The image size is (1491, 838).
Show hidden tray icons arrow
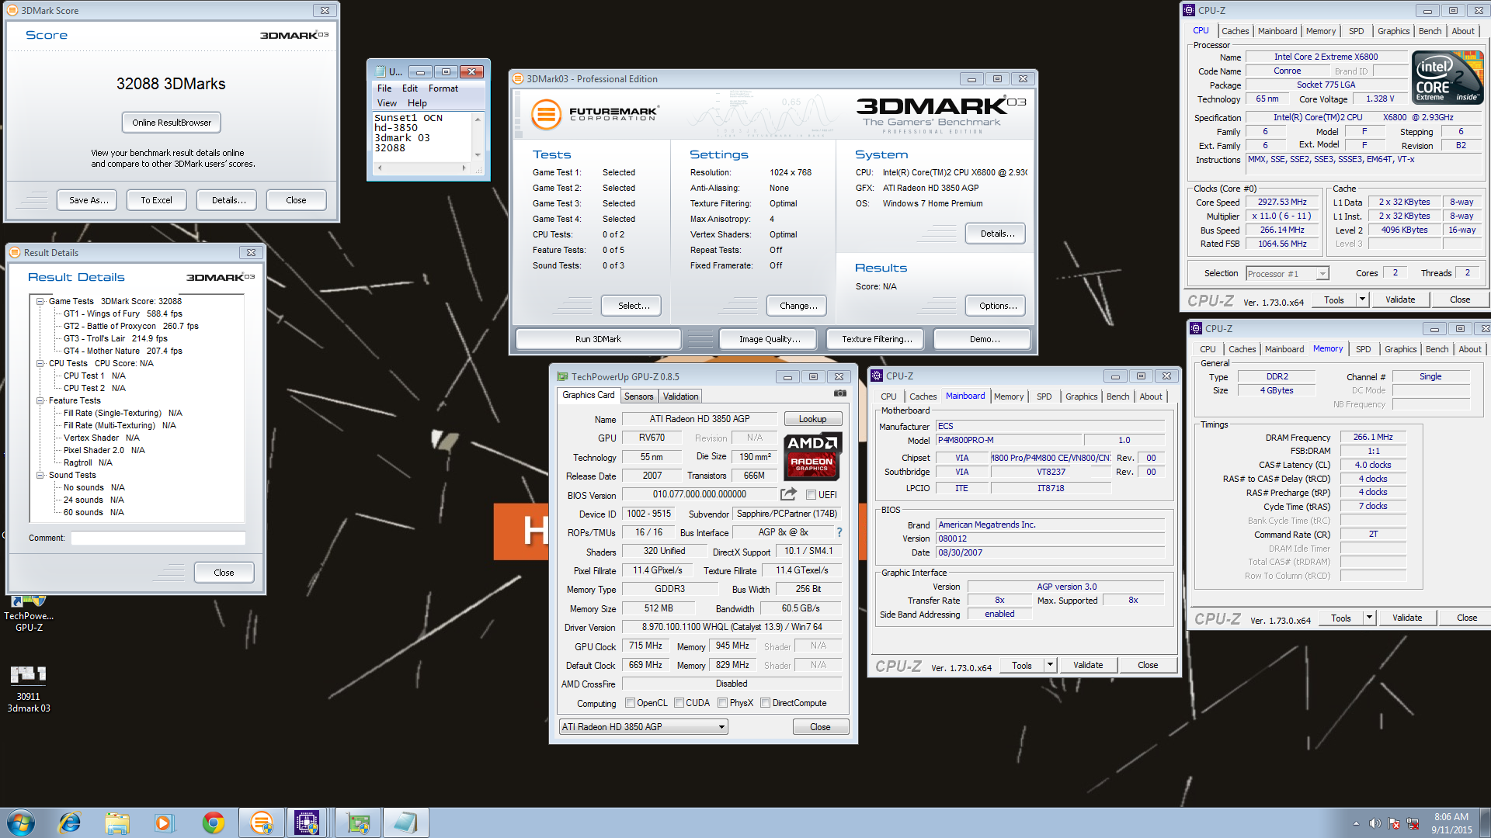click(1356, 823)
